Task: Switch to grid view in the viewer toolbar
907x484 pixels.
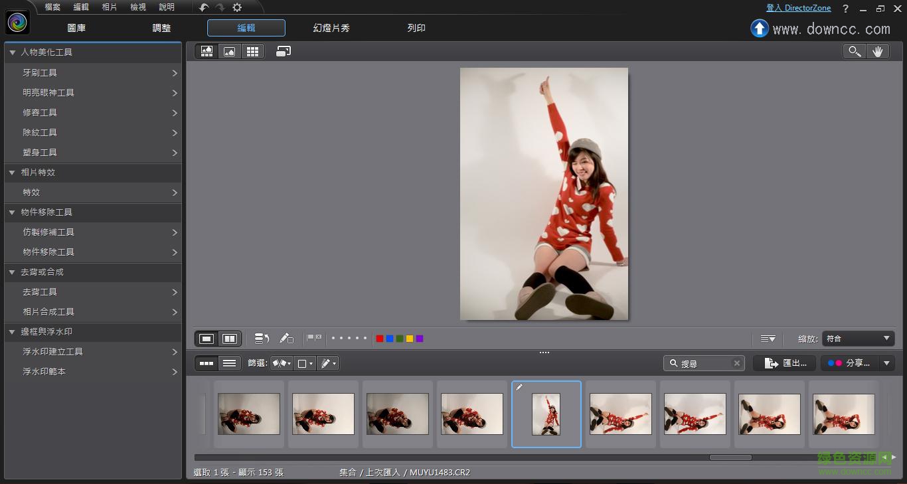Action: pyautogui.click(x=253, y=51)
